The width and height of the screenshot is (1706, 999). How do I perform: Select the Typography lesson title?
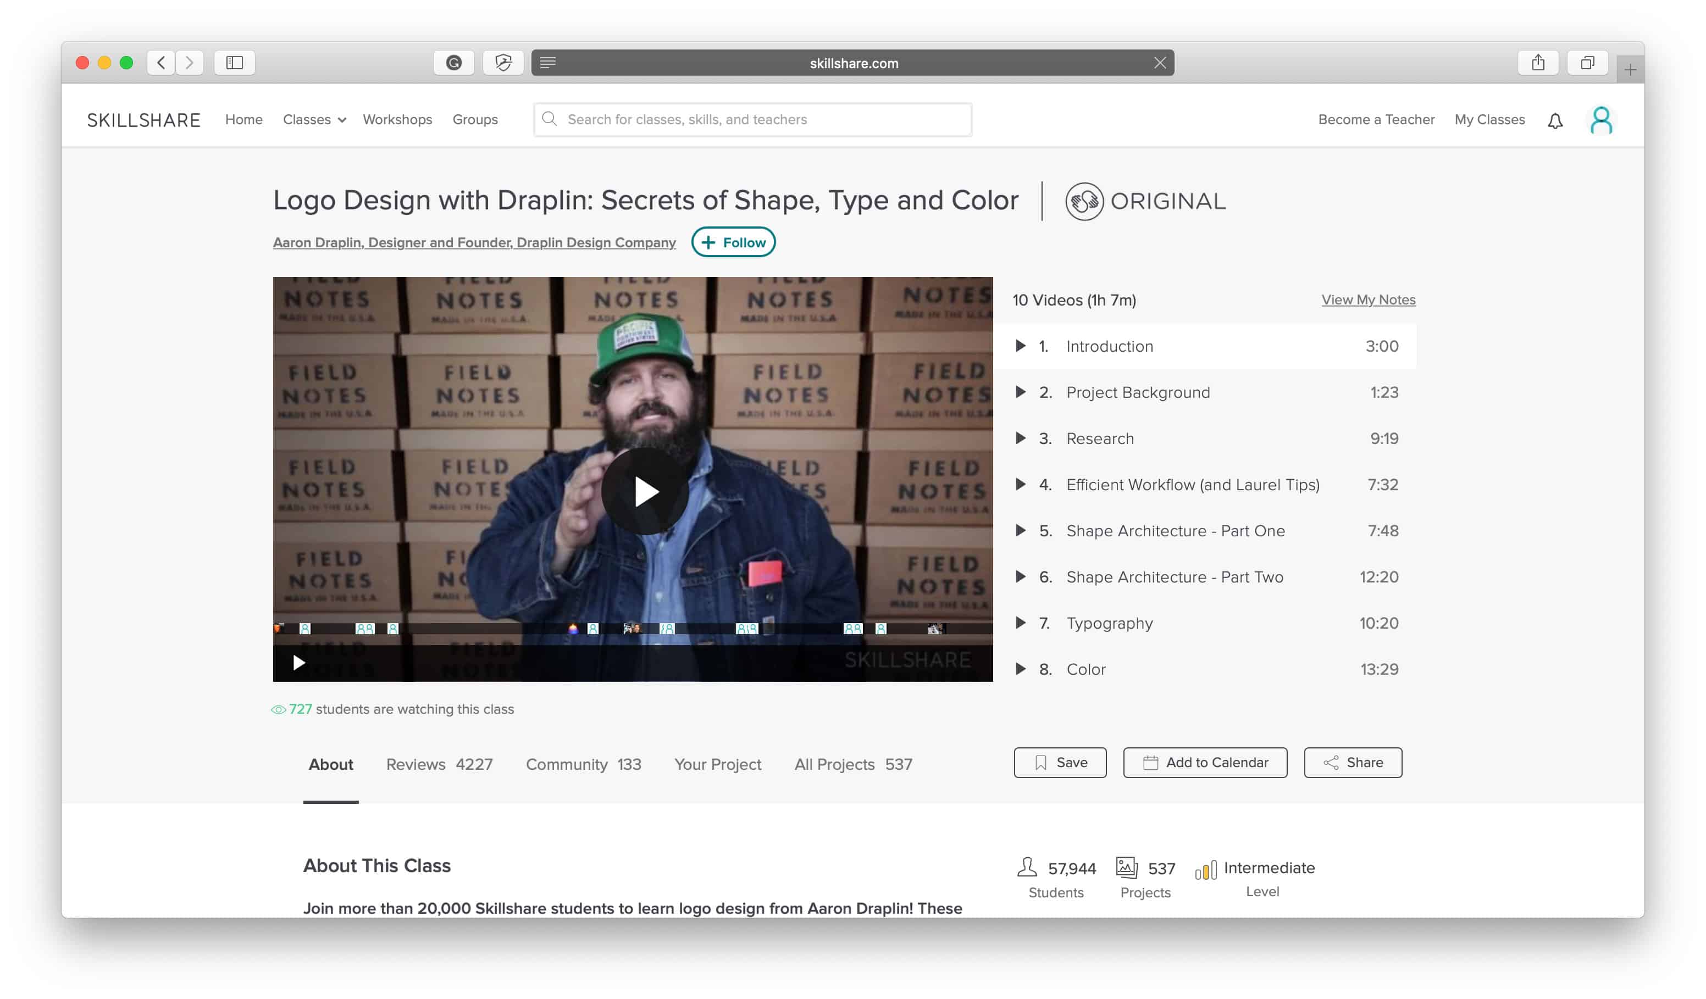click(x=1110, y=623)
